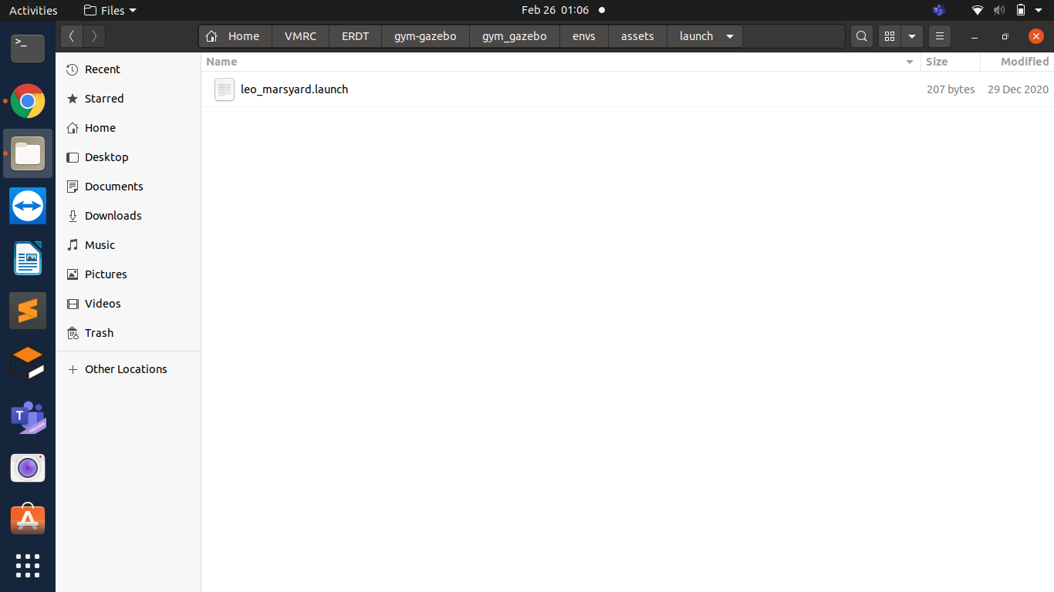Launch Google Chrome from the dock
Viewport: 1054px width, 592px height.
28,101
